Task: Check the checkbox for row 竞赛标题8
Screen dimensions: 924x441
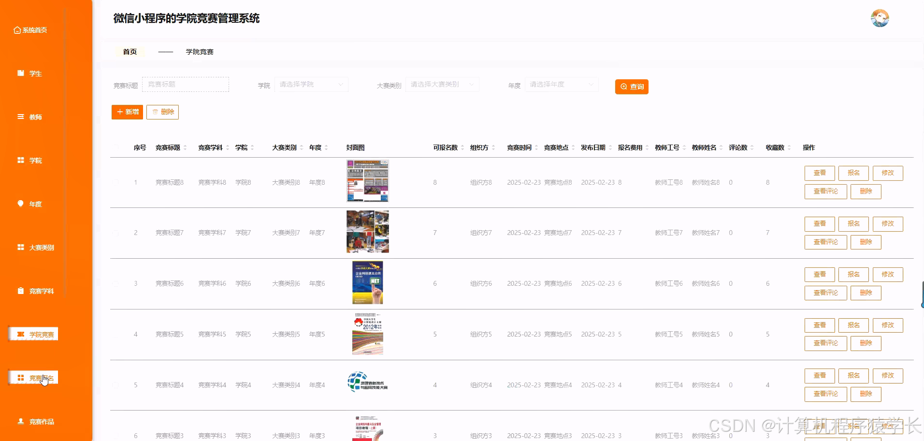Action: [115, 182]
